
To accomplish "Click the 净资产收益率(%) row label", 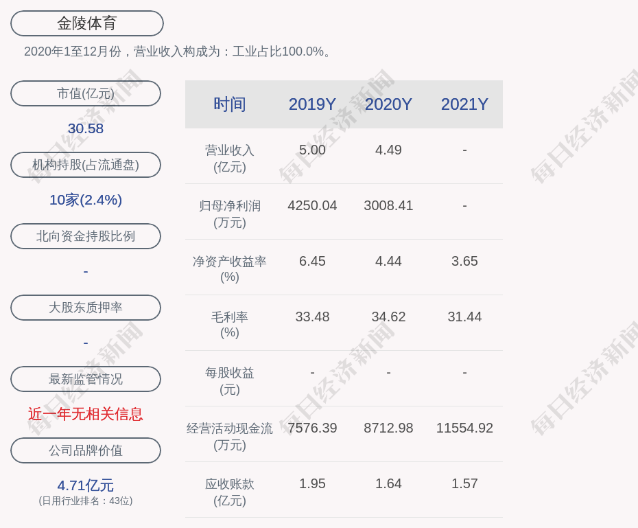I will 230,269.
